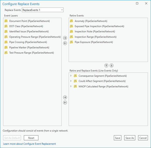This screenshot has height=148, width=151.
Task: Open the Replace Events dropdown
Action: pos(43,10)
